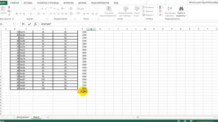218x122 pixels.
Task: Apply the accounting currency format
Action: 78,14
